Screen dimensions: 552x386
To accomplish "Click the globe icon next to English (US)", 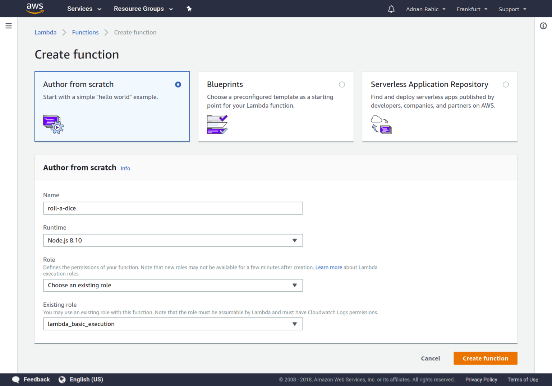I will (61, 379).
